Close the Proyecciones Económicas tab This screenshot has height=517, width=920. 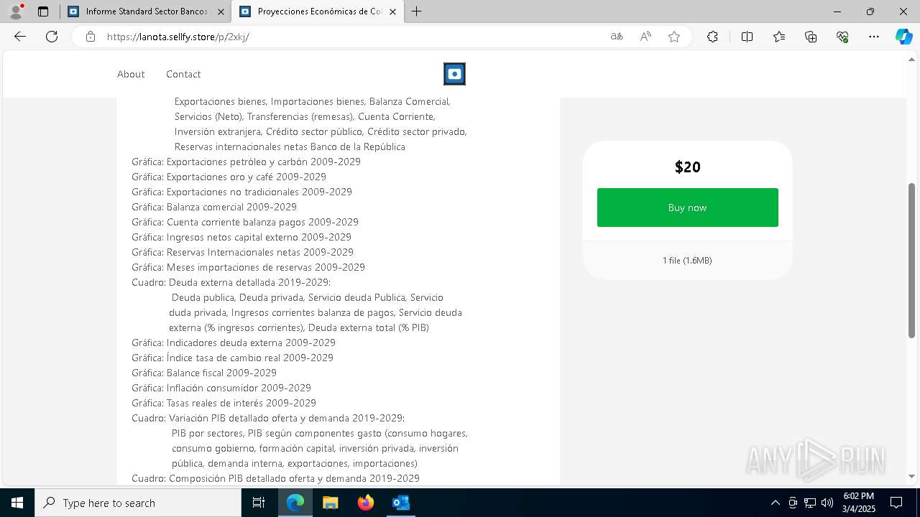(392, 11)
